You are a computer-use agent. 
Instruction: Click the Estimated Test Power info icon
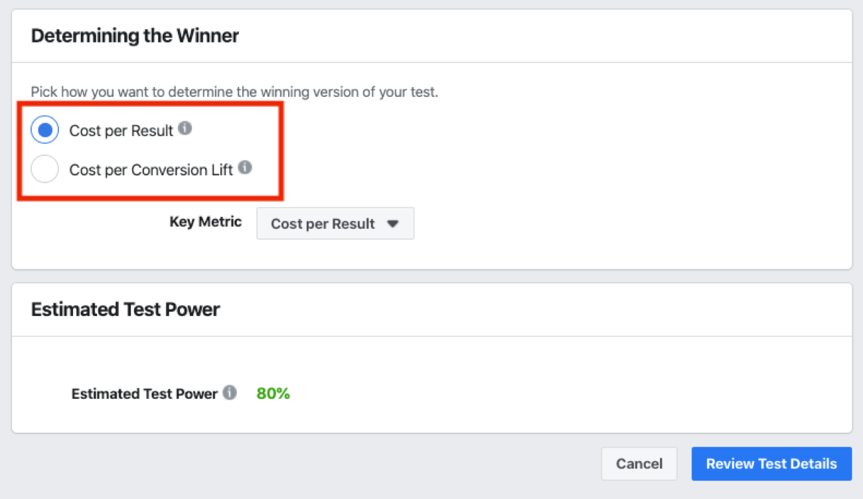(230, 393)
